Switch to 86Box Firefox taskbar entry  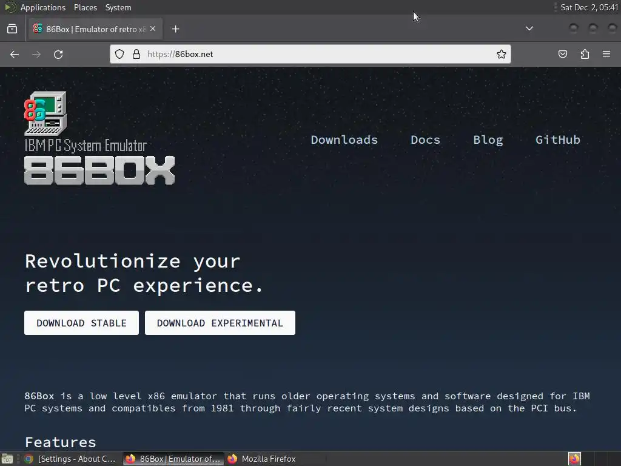tap(173, 459)
